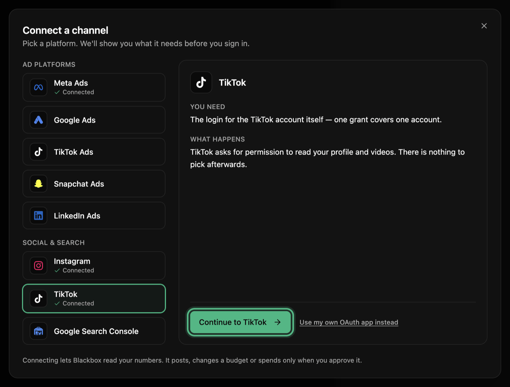Click the Instagram camera icon
Screen dimensions: 510x387
tap(39, 265)
